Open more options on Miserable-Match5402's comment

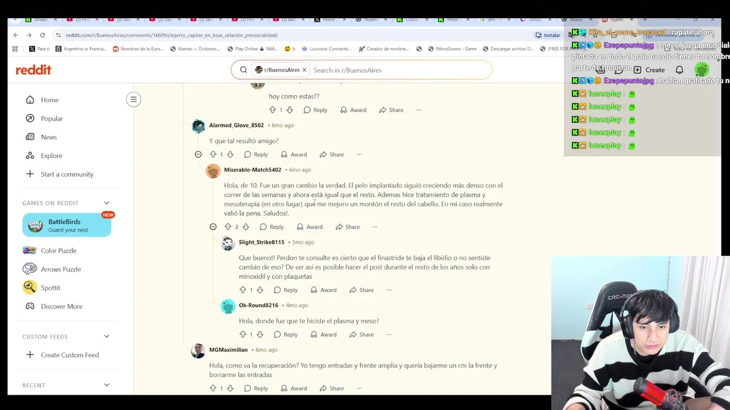375,227
